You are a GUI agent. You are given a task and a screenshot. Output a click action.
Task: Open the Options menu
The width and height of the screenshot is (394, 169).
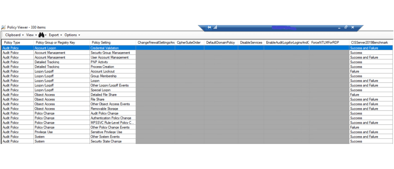[x=72, y=35]
